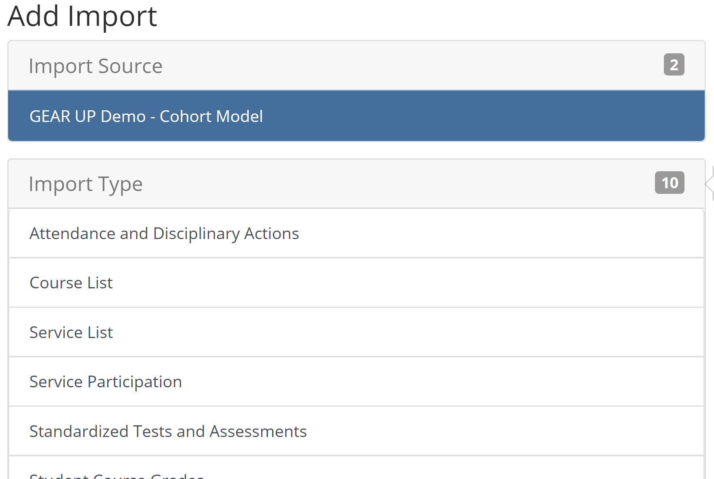Image resolution: width=714 pixels, height=479 pixels.
Task: Pick Service Participation import type
Action: 106,382
